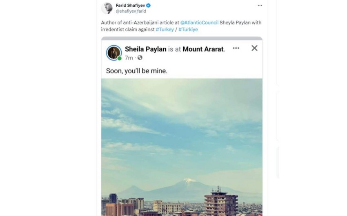Click the green online status dot
The image size is (347, 216).
coord(120,58)
